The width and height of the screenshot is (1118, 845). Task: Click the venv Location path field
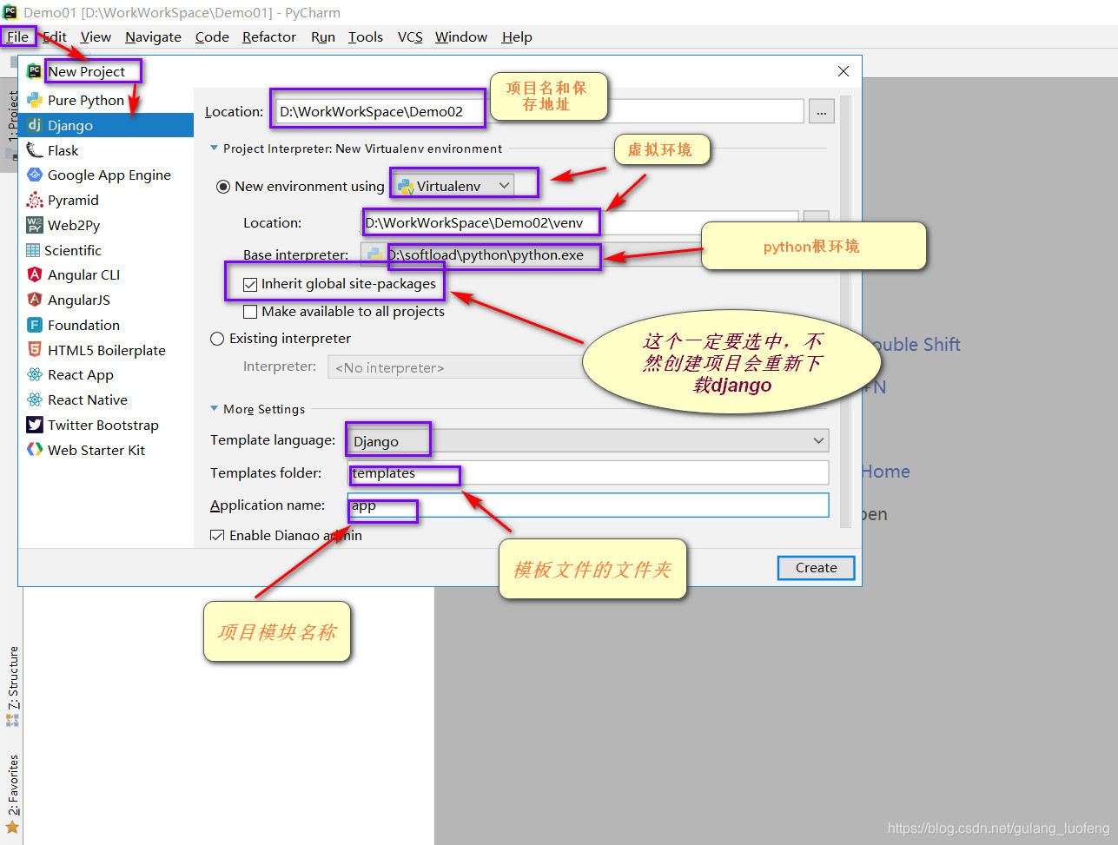579,222
